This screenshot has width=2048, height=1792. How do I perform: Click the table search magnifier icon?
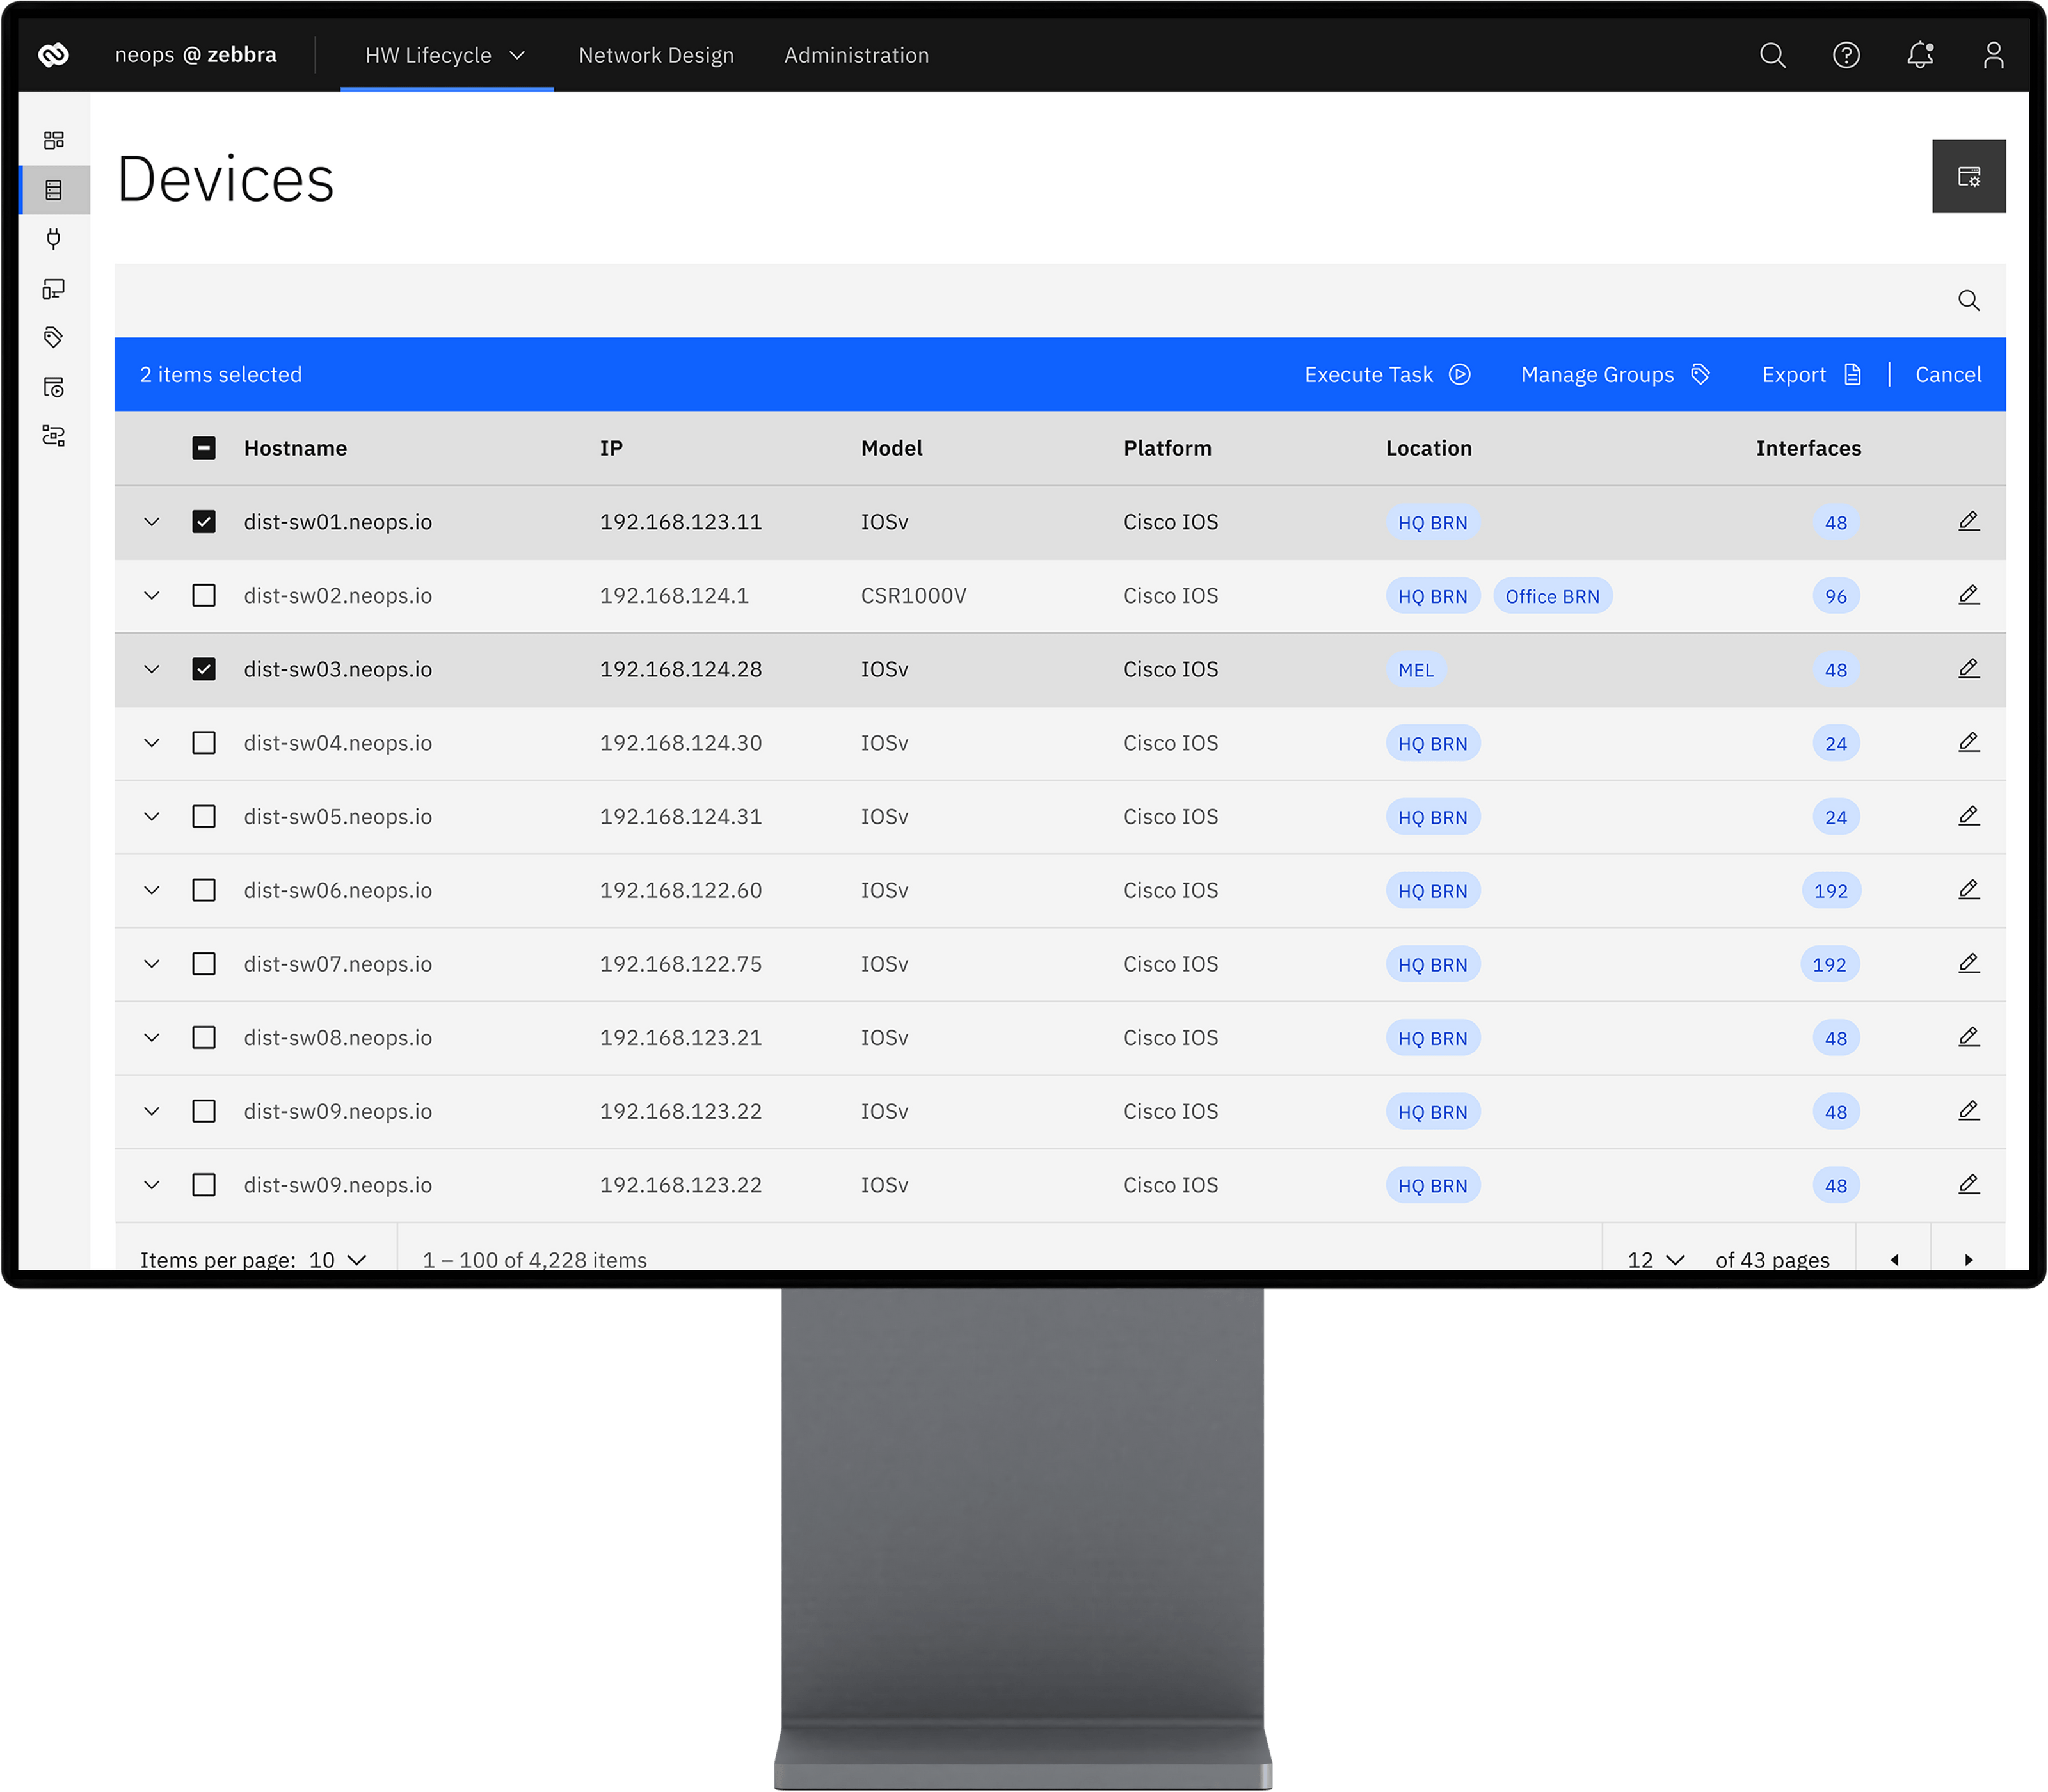point(1968,301)
